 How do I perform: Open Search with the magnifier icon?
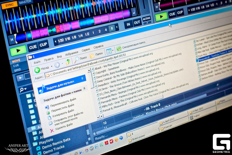76,59
